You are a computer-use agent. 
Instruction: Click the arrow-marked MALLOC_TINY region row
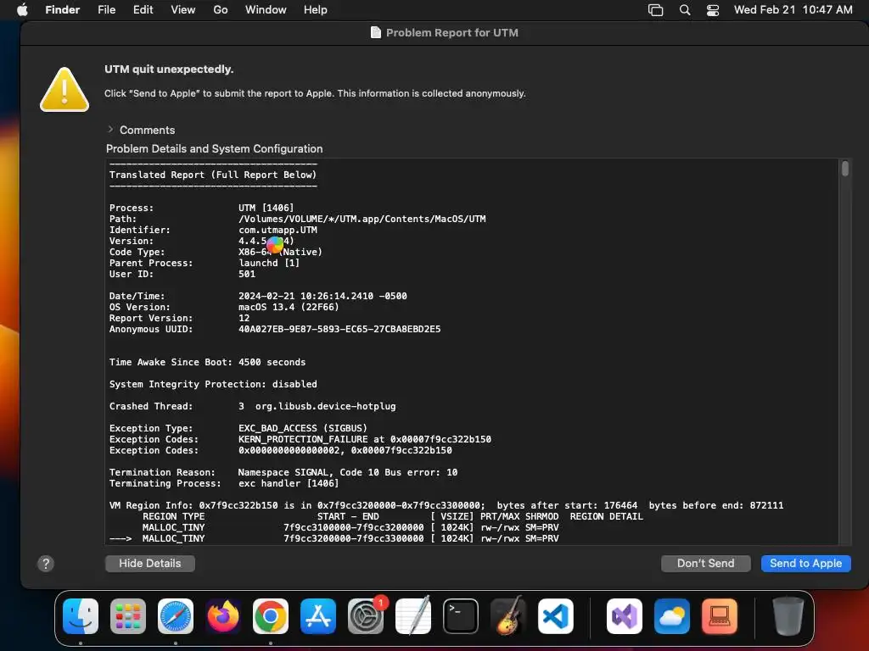(x=334, y=538)
